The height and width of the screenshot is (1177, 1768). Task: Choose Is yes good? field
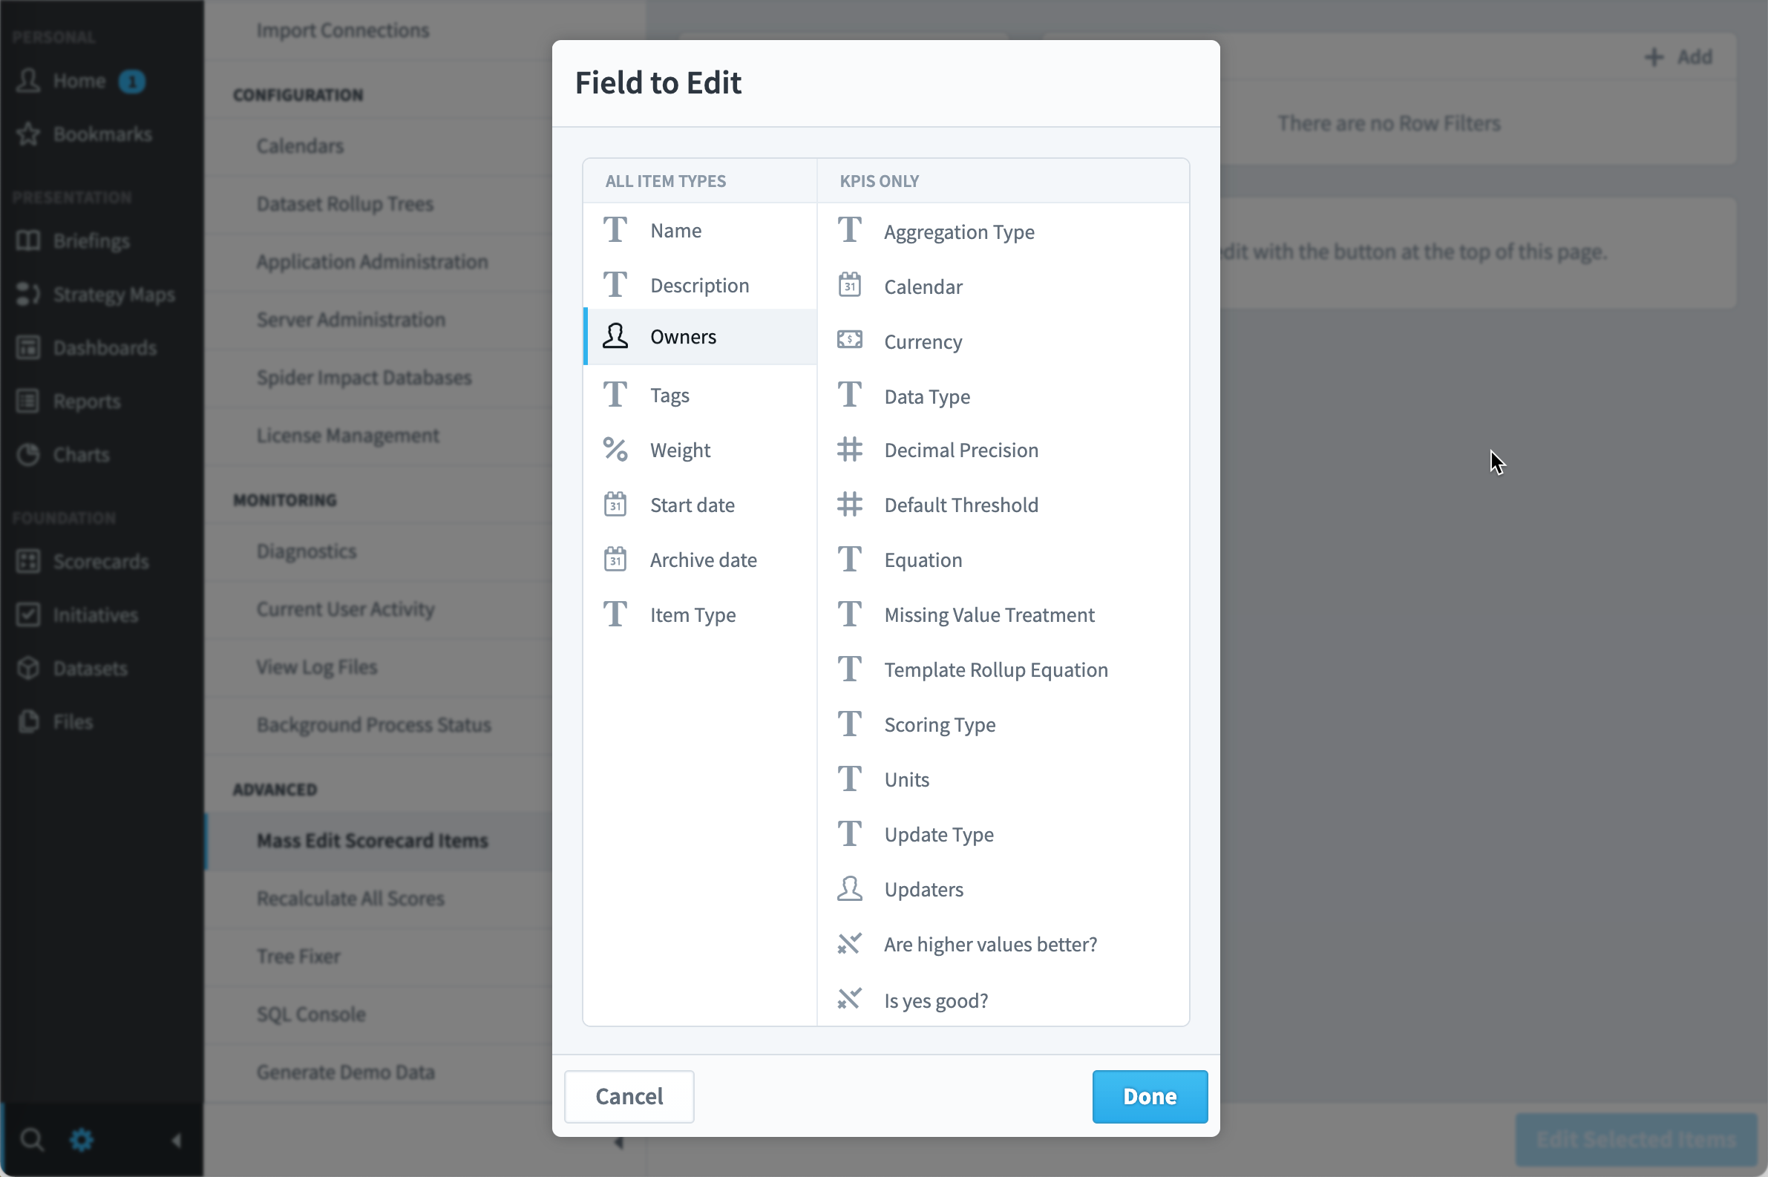tap(1003, 1000)
